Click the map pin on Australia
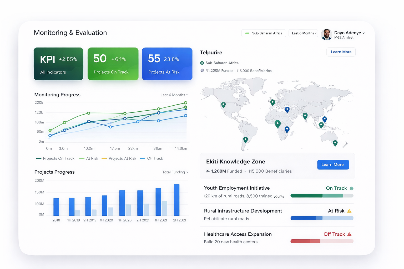The image size is (404, 269). point(335,143)
